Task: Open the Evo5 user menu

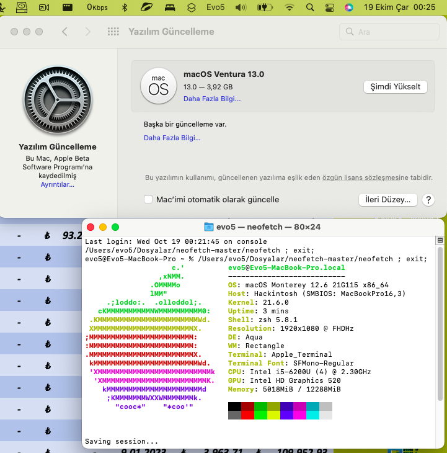Action: (215, 7)
